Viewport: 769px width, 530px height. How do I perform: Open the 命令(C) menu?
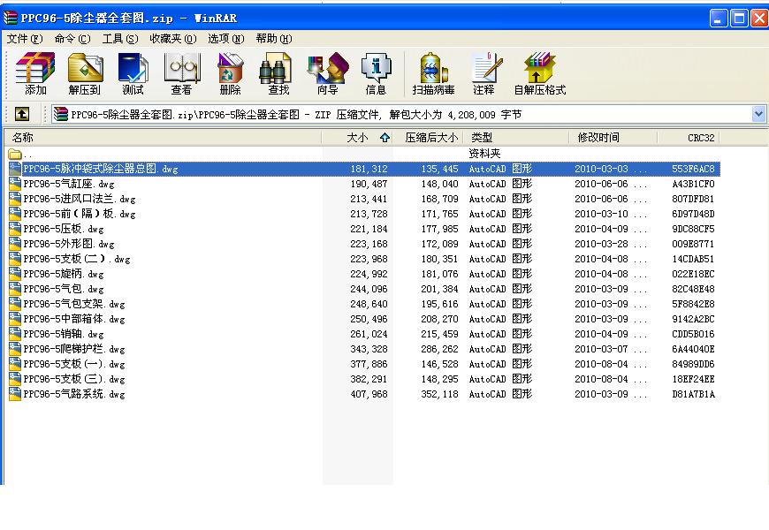[72, 39]
